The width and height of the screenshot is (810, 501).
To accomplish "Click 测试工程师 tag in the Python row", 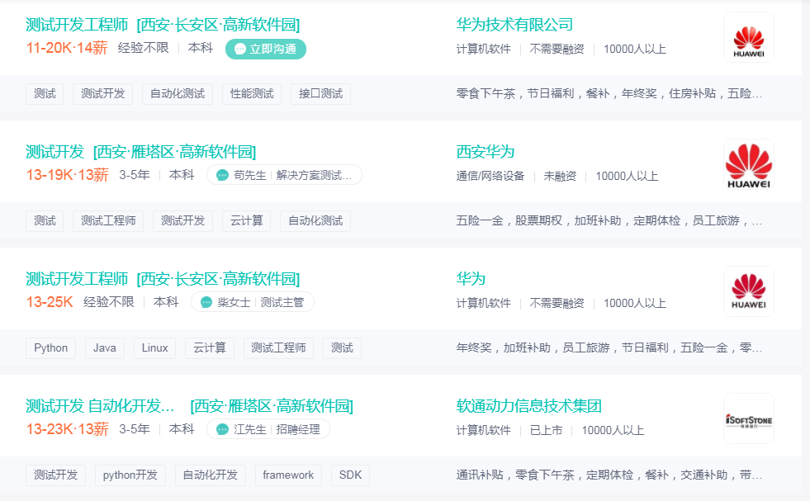I will pos(278,348).
